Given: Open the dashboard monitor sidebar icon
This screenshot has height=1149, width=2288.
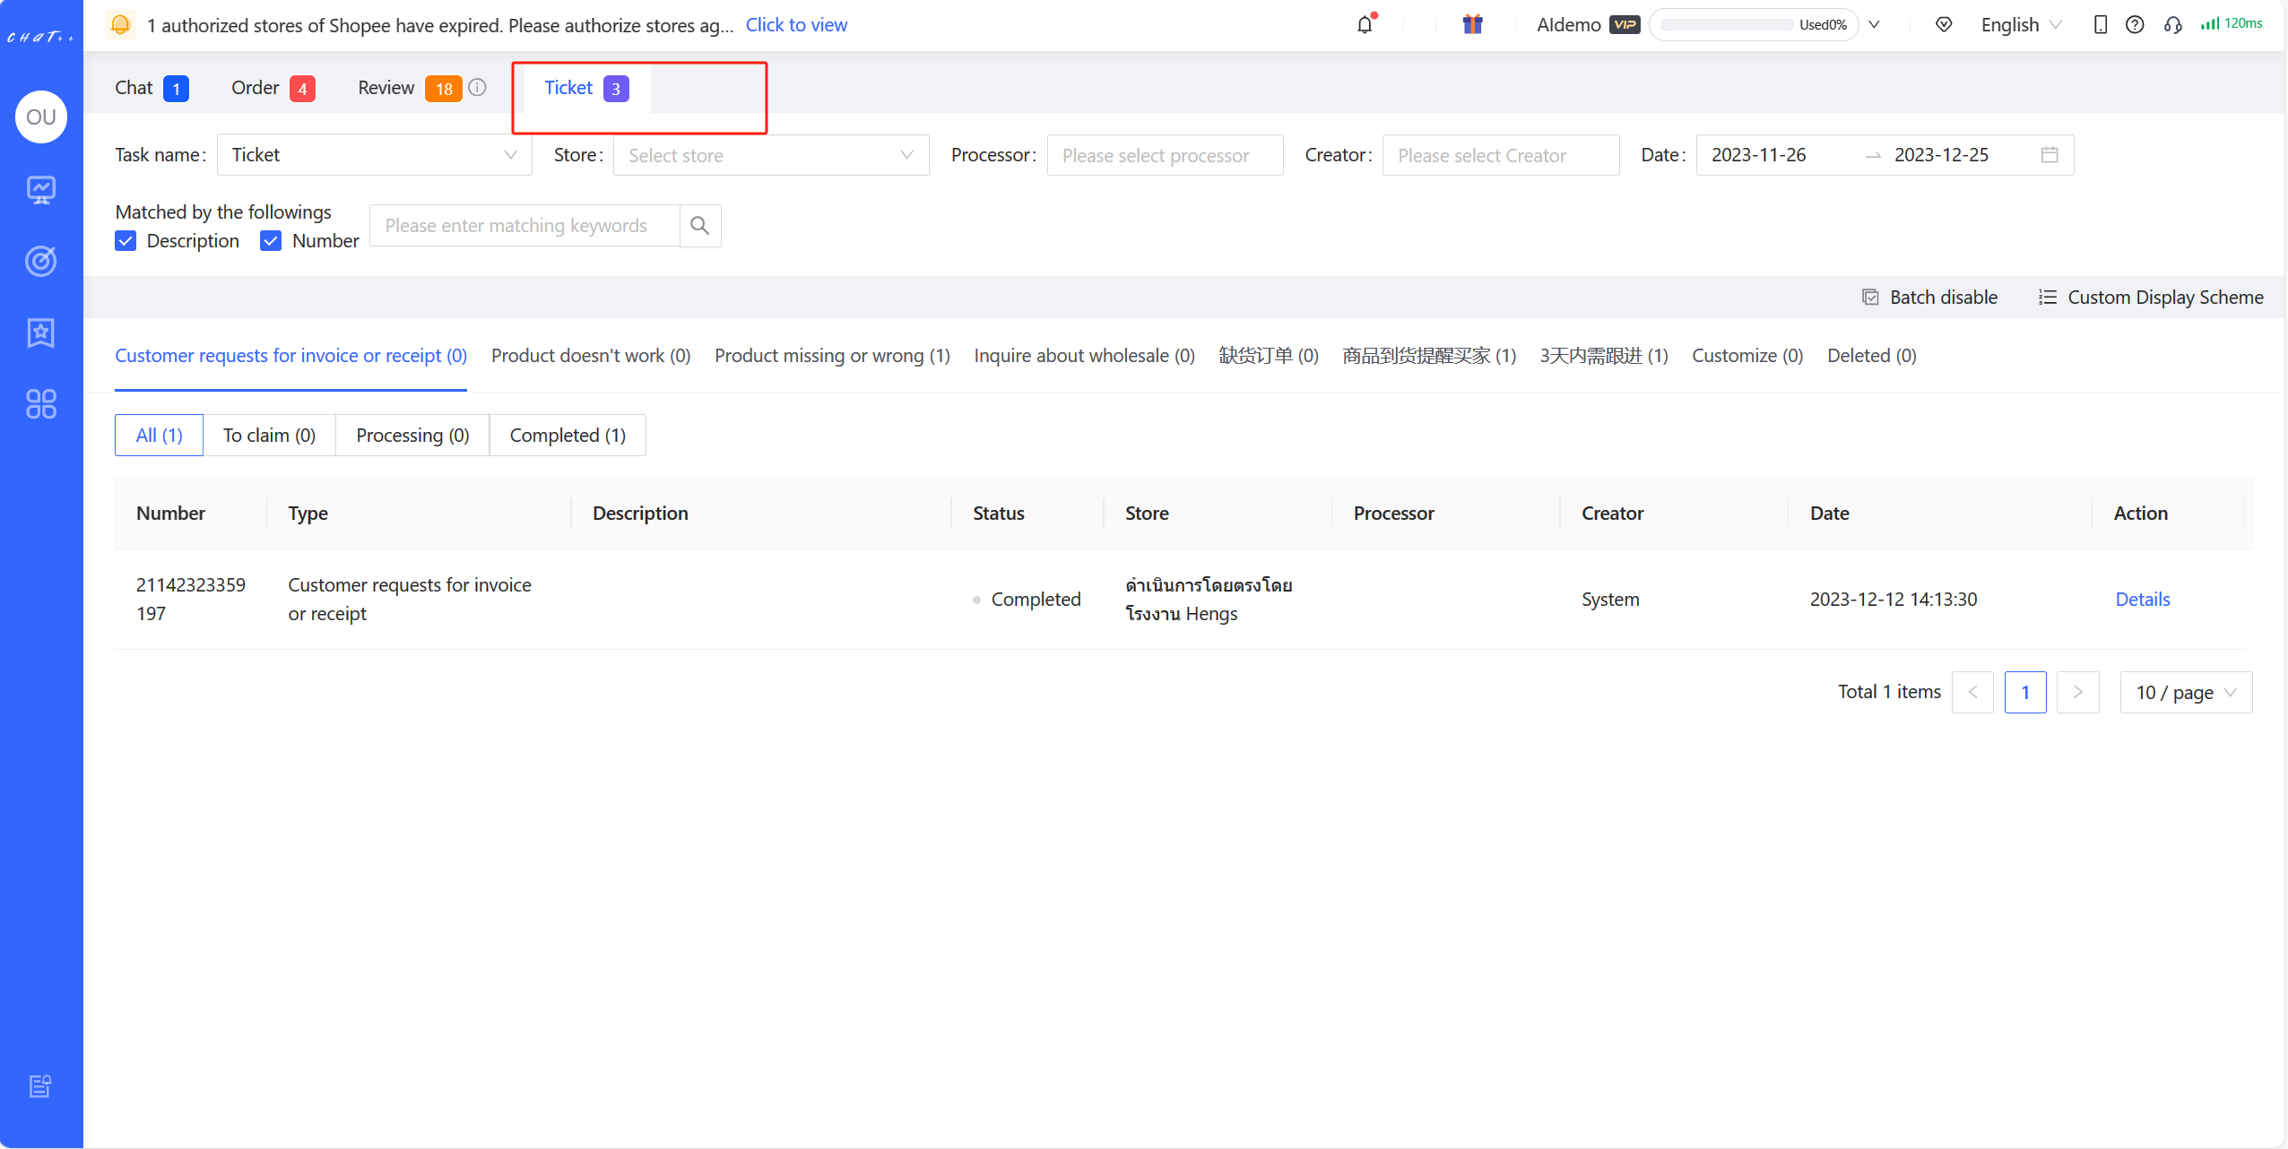Looking at the screenshot, I should 41,189.
